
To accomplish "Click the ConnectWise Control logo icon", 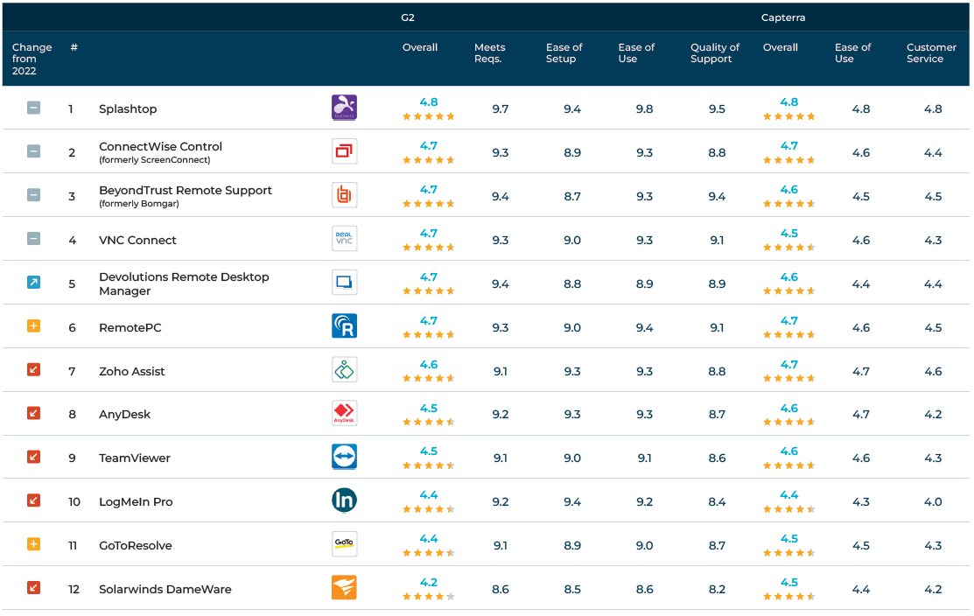I will pos(344,150).
